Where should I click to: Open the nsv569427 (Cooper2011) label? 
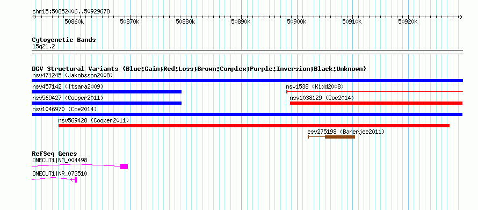click(x=68, y=98)
